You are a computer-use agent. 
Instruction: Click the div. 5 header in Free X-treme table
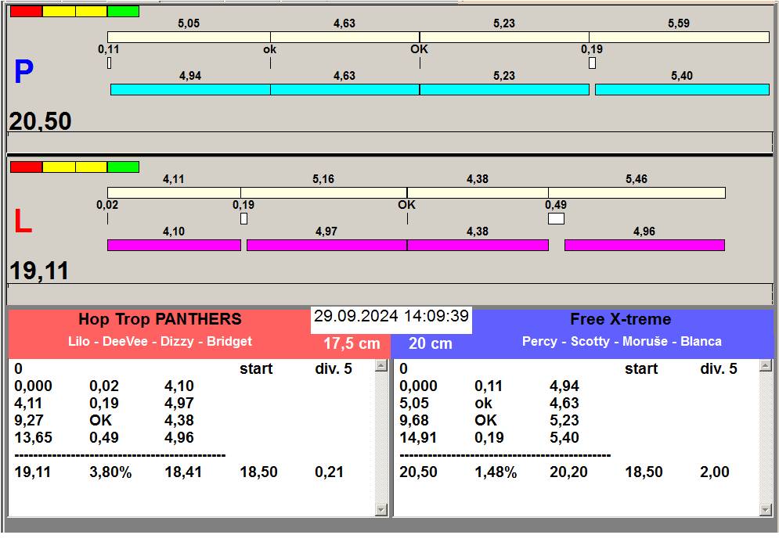pyautogui.click(x=719, y=369)
